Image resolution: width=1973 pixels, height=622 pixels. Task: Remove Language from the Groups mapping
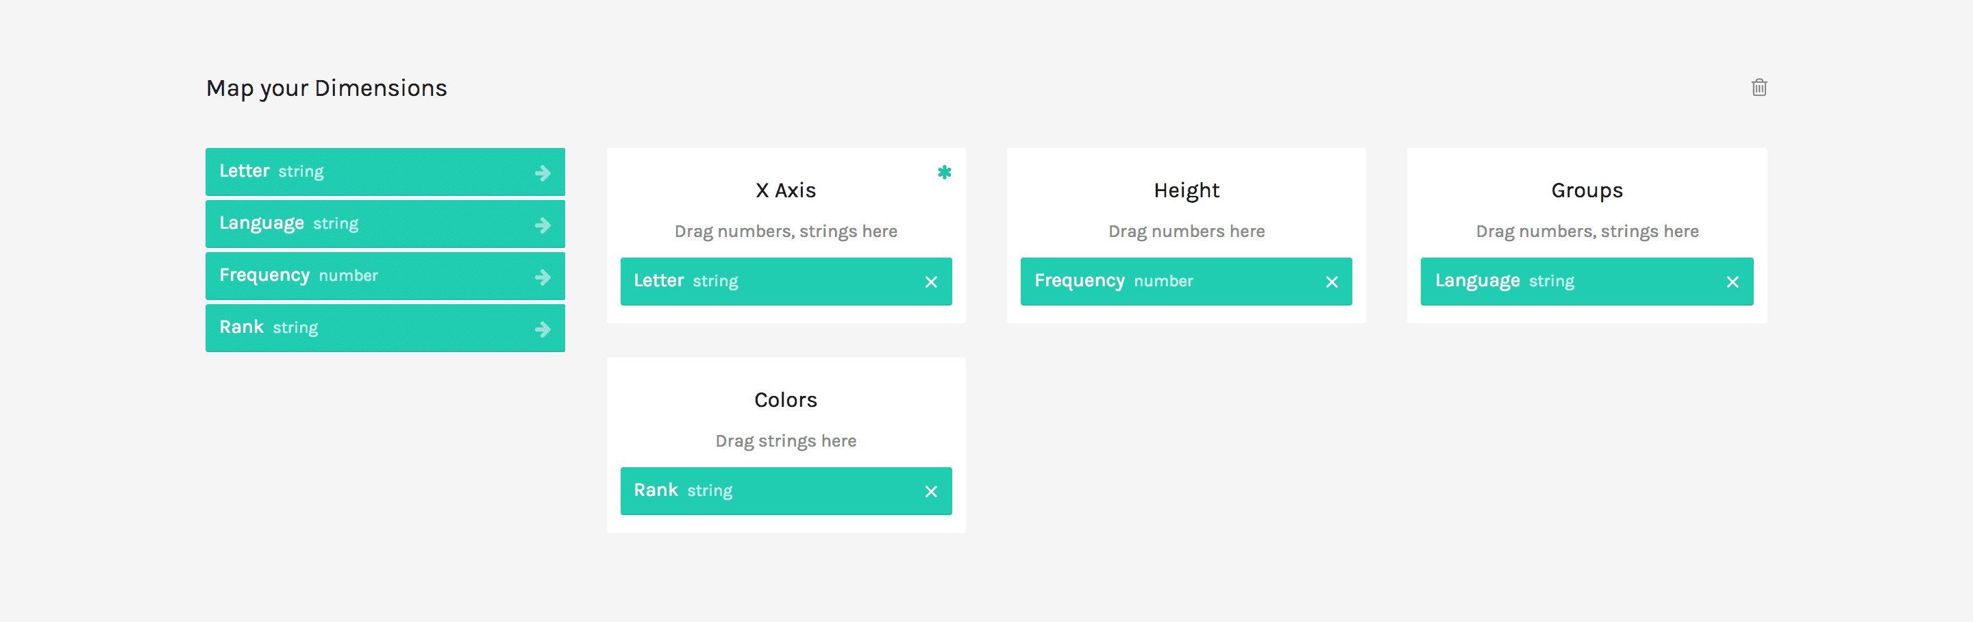coord(1733,281)
